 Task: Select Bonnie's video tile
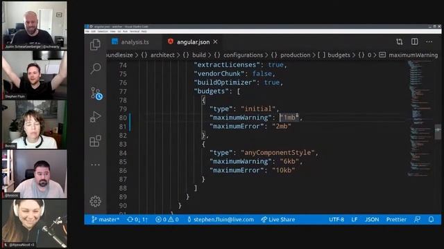35,124
